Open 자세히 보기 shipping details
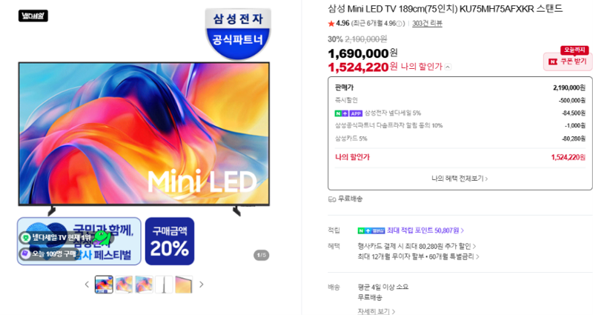Screen dimensions: 593x315 point(377,311)
